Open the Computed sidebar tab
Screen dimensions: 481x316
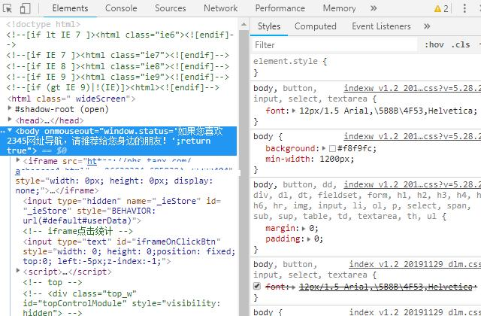pos(316,26)
